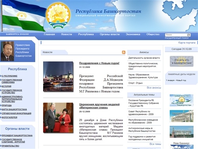
Task: Click the Bashkortostan coat of arms emblem
Action: (58, 15)
